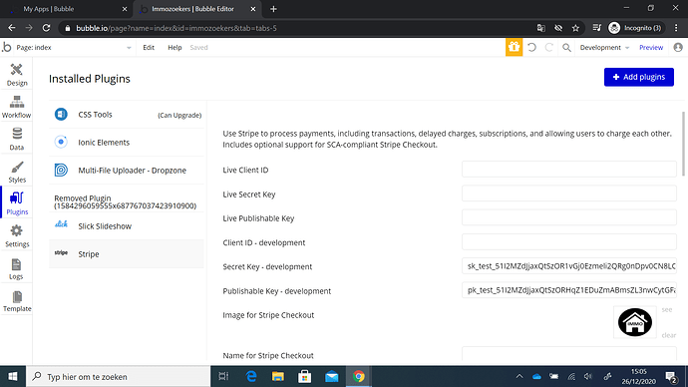Click the 'see' image link
The height and width of the screenshot is (387, 688).
667,310
